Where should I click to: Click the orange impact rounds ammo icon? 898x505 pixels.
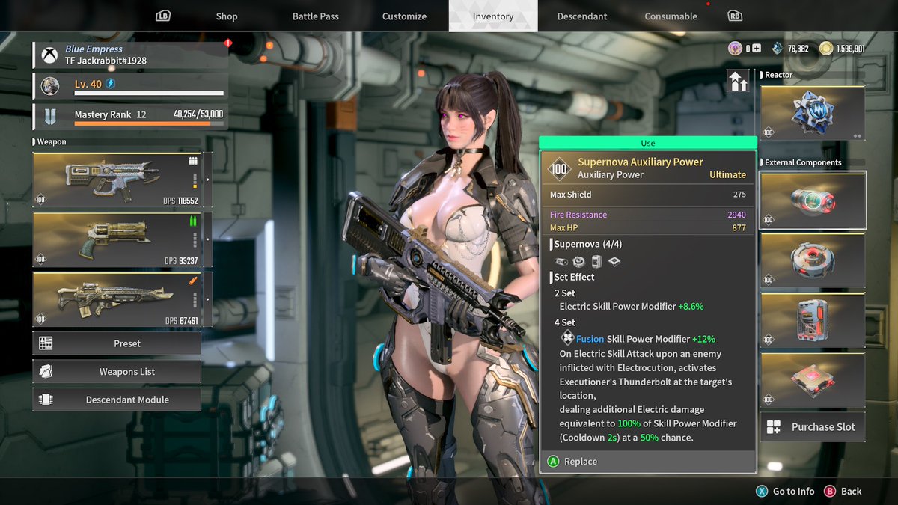click(x=192, y=281)
